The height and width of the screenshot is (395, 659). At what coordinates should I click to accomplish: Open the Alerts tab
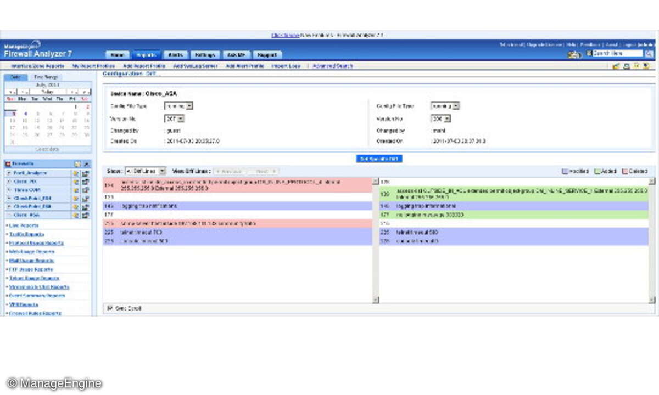click(x=175, y=55)
